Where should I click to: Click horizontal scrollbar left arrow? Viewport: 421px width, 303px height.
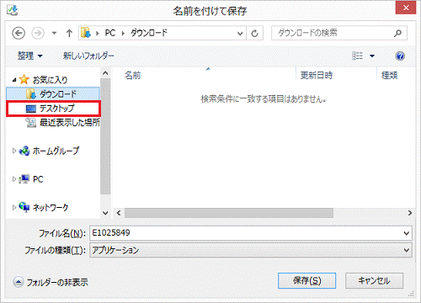[119, 213]
